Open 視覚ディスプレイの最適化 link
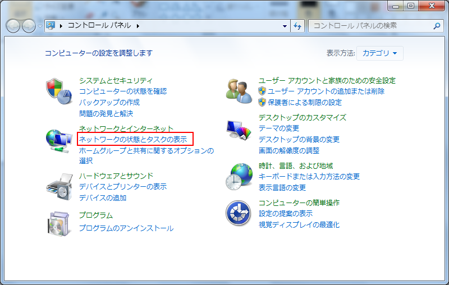 (x=299, y=224)
